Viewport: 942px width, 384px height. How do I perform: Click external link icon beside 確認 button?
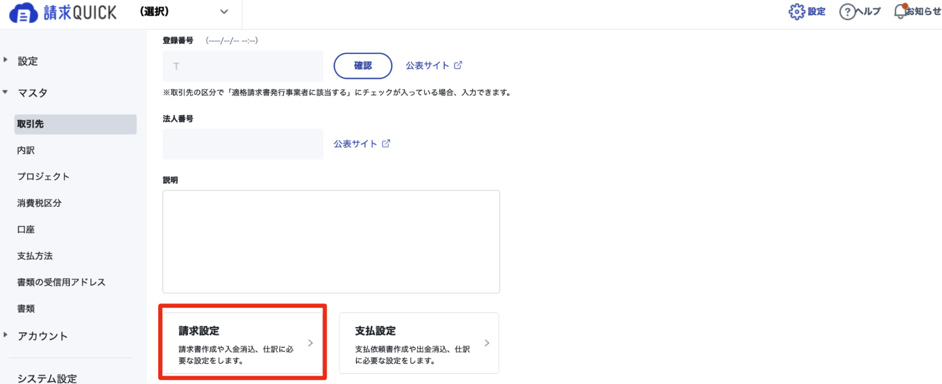tap(458, 65)
